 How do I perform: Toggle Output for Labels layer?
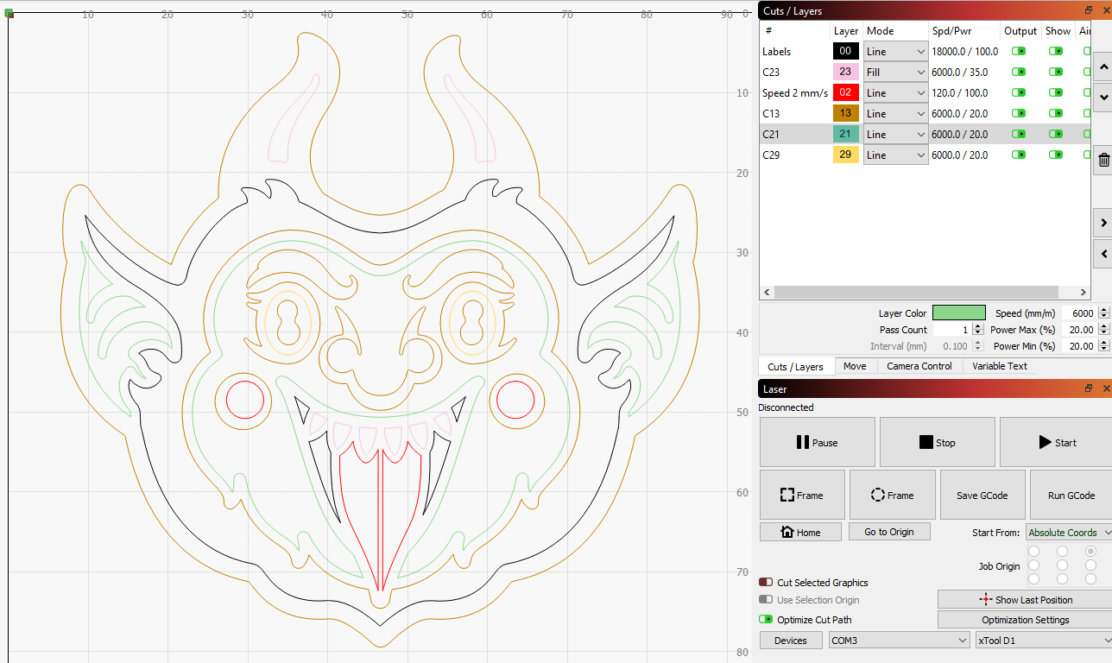click(x=1019, y=51)
